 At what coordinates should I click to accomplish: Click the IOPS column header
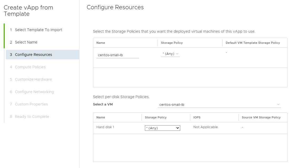[197, 117]
